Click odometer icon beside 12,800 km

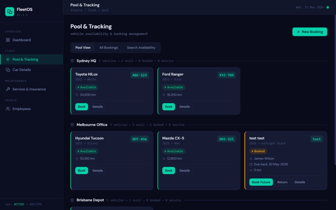tap(164, 159)
